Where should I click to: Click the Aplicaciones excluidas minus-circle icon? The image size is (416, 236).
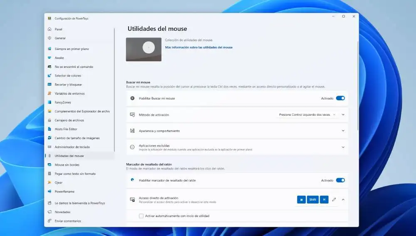click(x=132, y=147)
